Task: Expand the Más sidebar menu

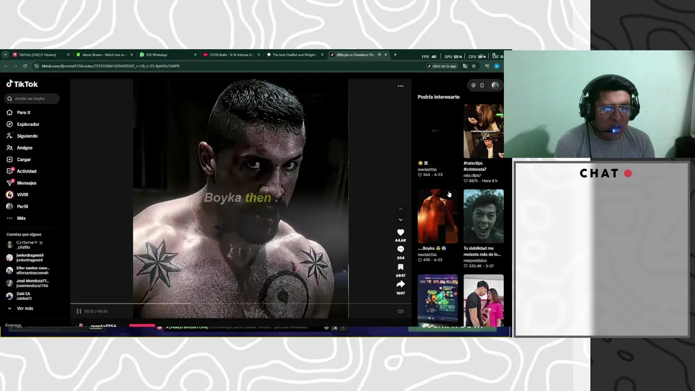Action: 16,218
